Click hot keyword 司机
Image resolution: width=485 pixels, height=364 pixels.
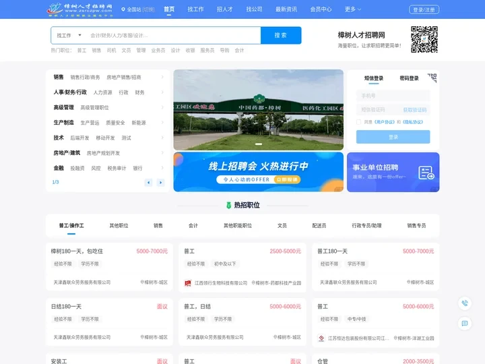[111, 51]
